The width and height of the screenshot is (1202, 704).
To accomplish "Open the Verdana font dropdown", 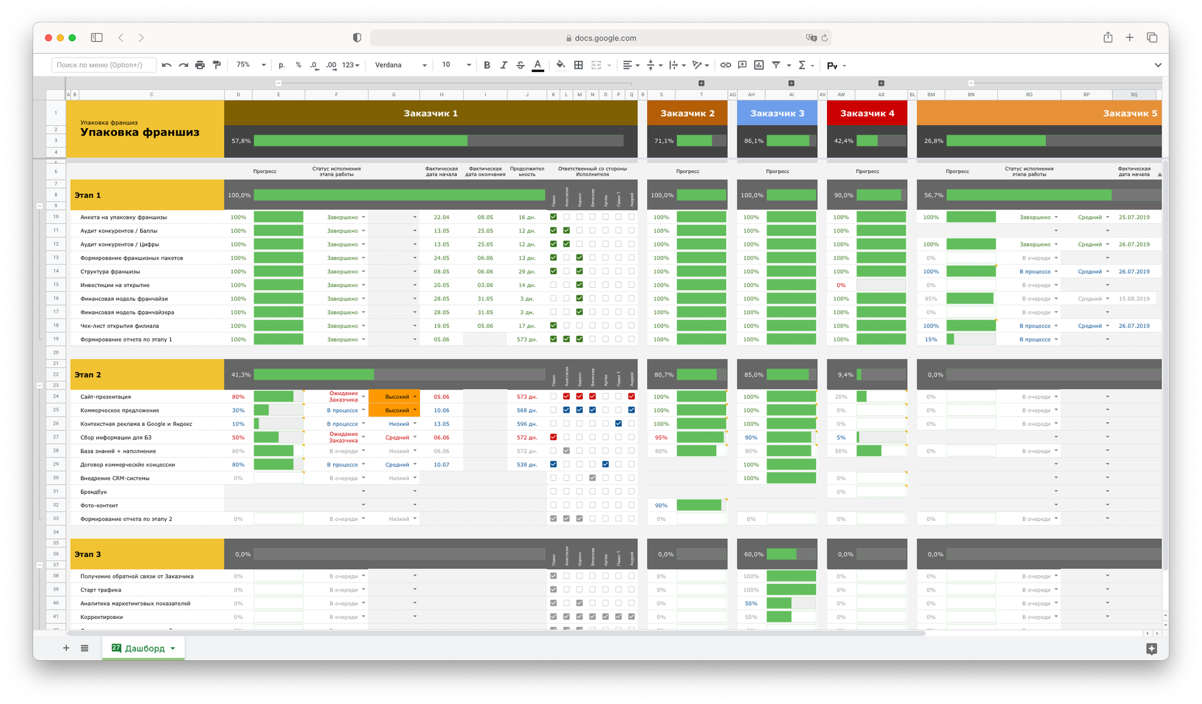I will [x=401, y=65].
